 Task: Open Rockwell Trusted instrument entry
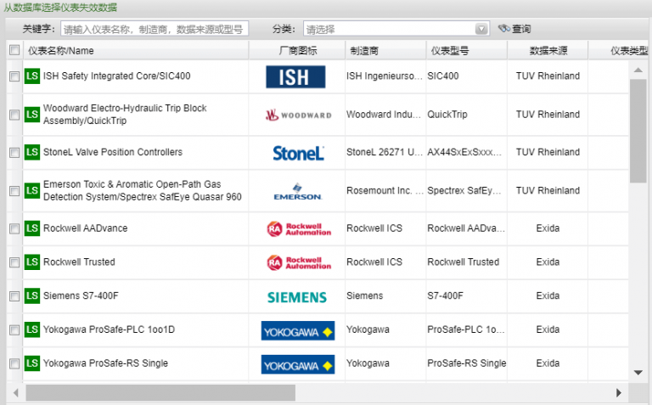pyautogui.click(x=79, y=262)
